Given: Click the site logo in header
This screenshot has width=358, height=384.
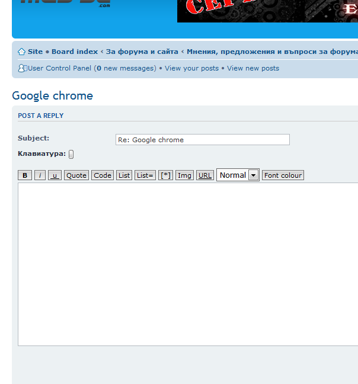Looking at the screenshot, I should (65, 4).
